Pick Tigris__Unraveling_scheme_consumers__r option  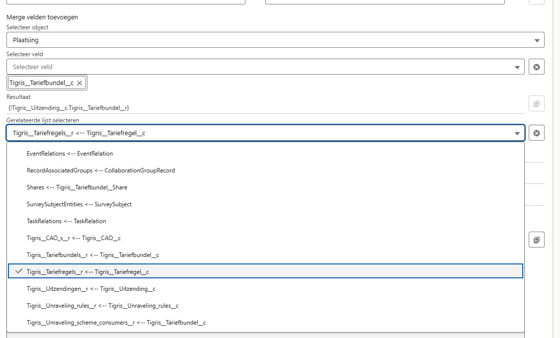116,323
